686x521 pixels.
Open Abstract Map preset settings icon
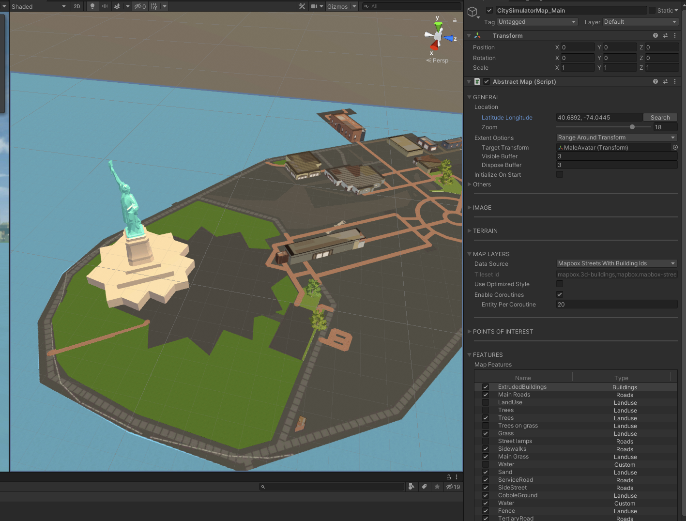[x=665, y=81]
